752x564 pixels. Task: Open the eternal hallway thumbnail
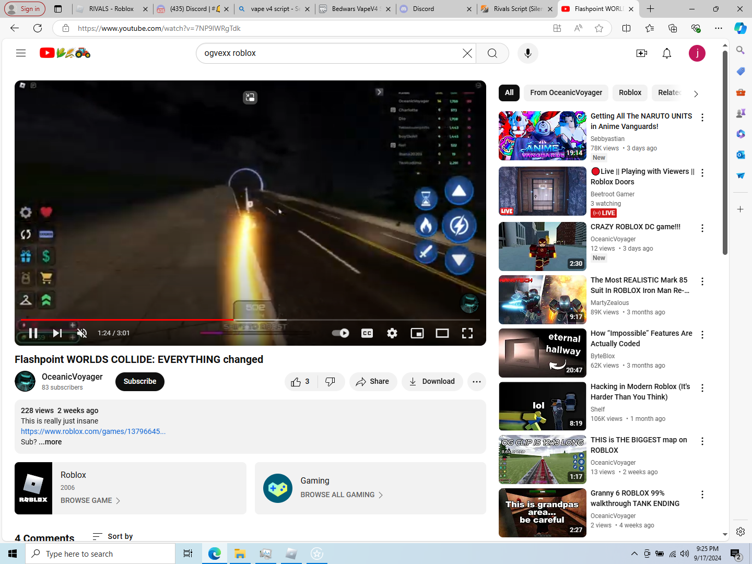[543, 353]
